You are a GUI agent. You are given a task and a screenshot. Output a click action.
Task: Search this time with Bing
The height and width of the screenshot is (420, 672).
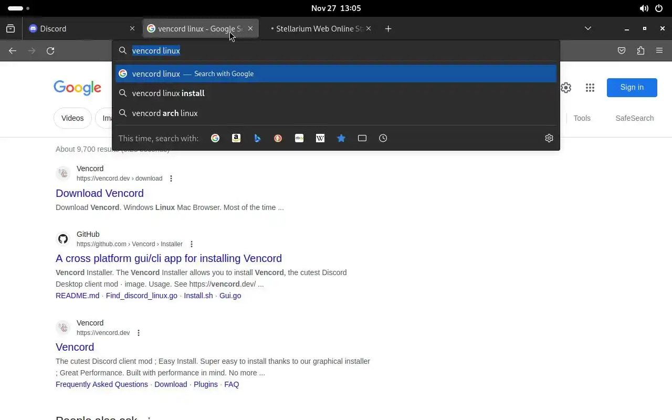point(257,138)
